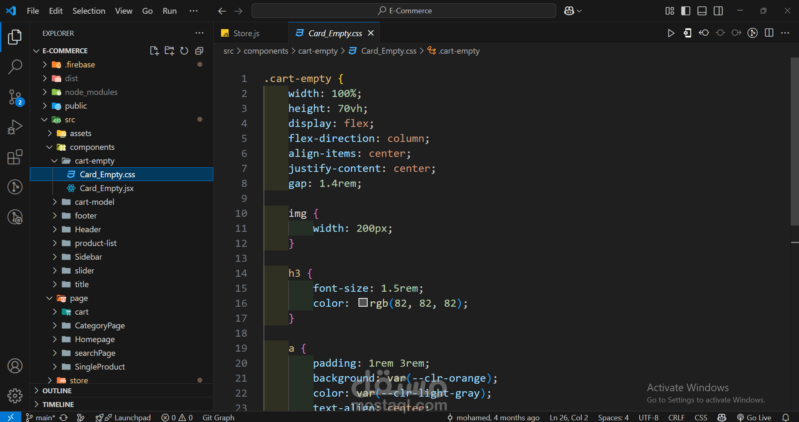
Task: Expand the OUTLINE section
Action: pyautogui.click(x=57, y=391)
